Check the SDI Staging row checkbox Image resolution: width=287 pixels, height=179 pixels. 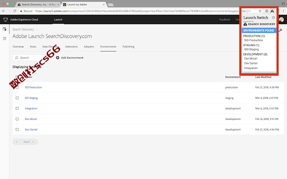17,98
